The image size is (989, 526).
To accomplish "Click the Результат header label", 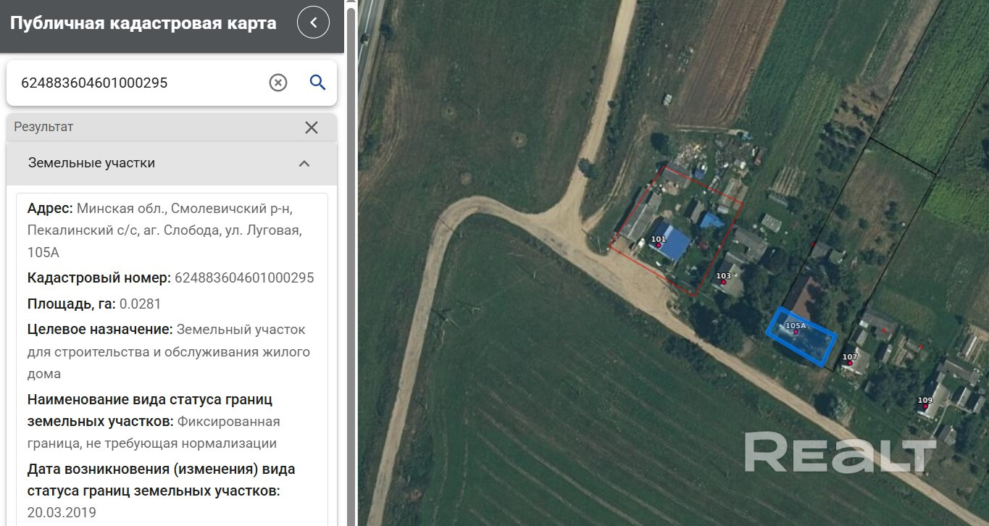I will point(43,127).
